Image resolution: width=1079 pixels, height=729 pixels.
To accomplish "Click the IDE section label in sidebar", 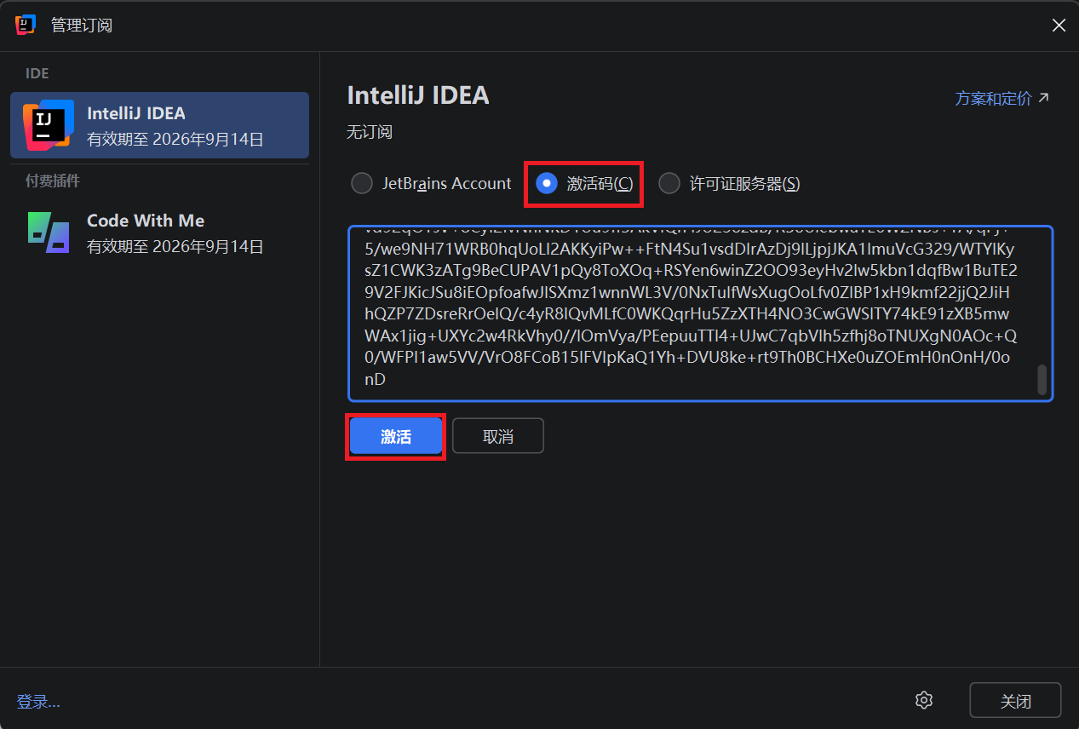I will coord(37,73).
